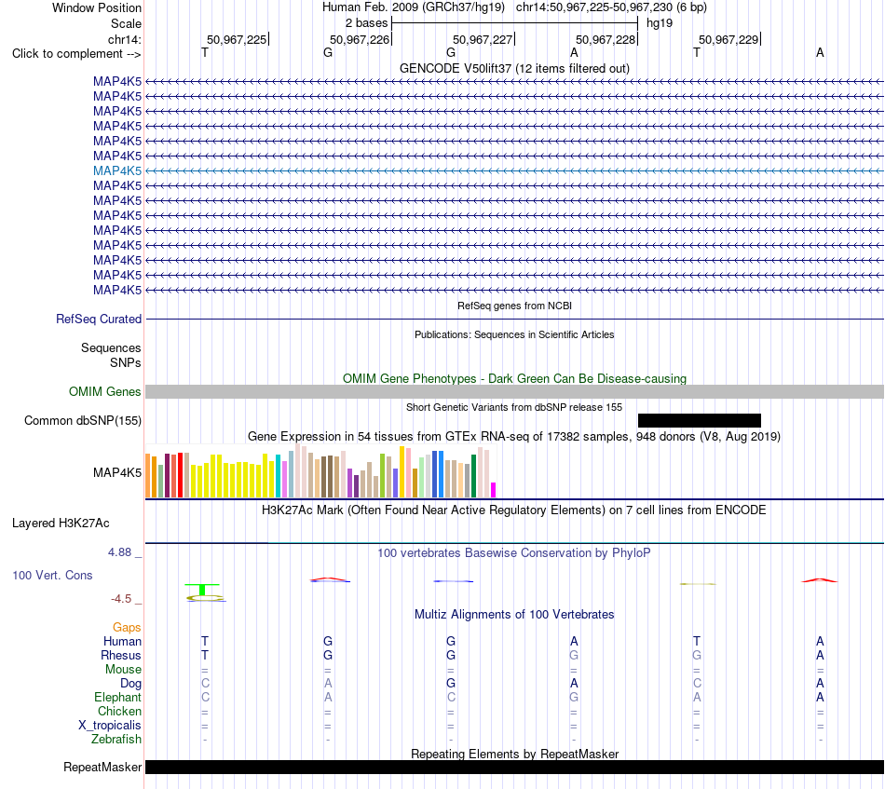
Task: Open the RepeatMasker track label
Action: [x=102, y=767]
